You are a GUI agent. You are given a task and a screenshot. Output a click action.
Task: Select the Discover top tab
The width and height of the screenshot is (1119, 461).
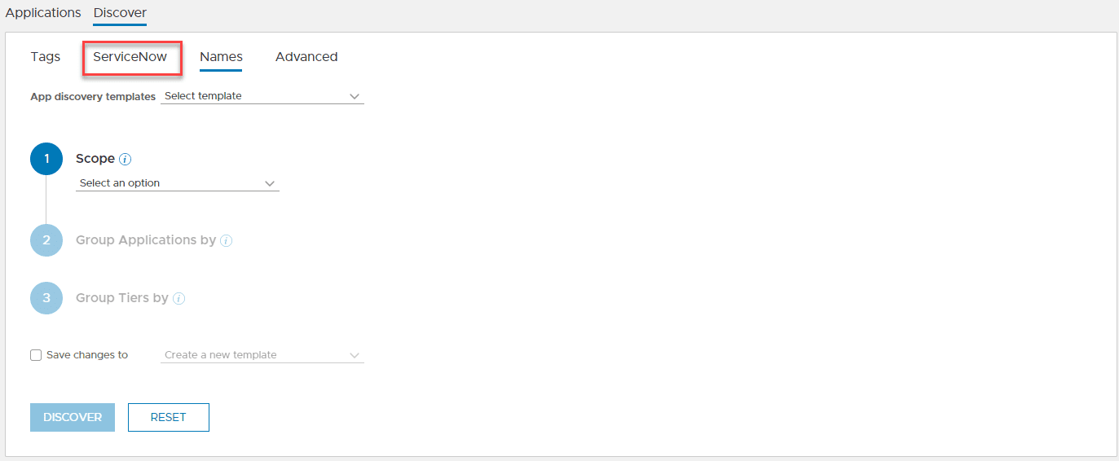click(x=120, y=13)
